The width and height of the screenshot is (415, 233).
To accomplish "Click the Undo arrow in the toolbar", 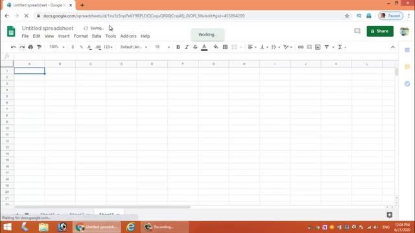I will (x=13, y=47).
